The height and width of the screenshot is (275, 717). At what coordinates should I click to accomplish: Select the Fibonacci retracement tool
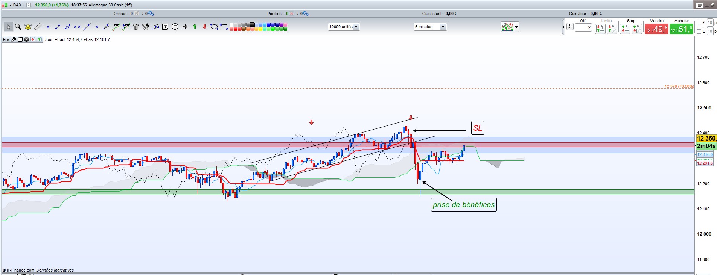pyautogui.click(x=116, y=27)
